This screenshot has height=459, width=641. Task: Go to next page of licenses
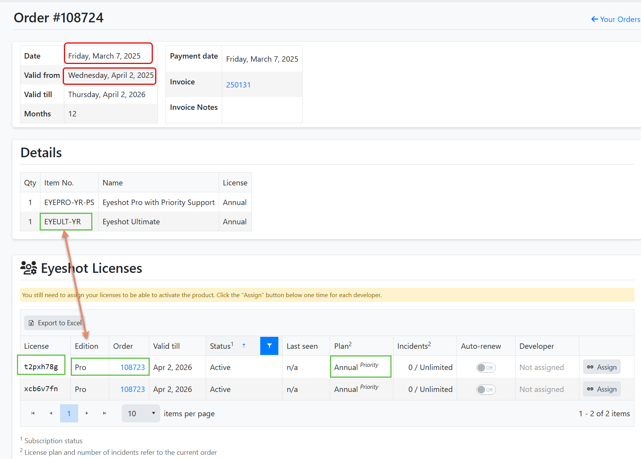pyautogui.click(x=87, y=413)
